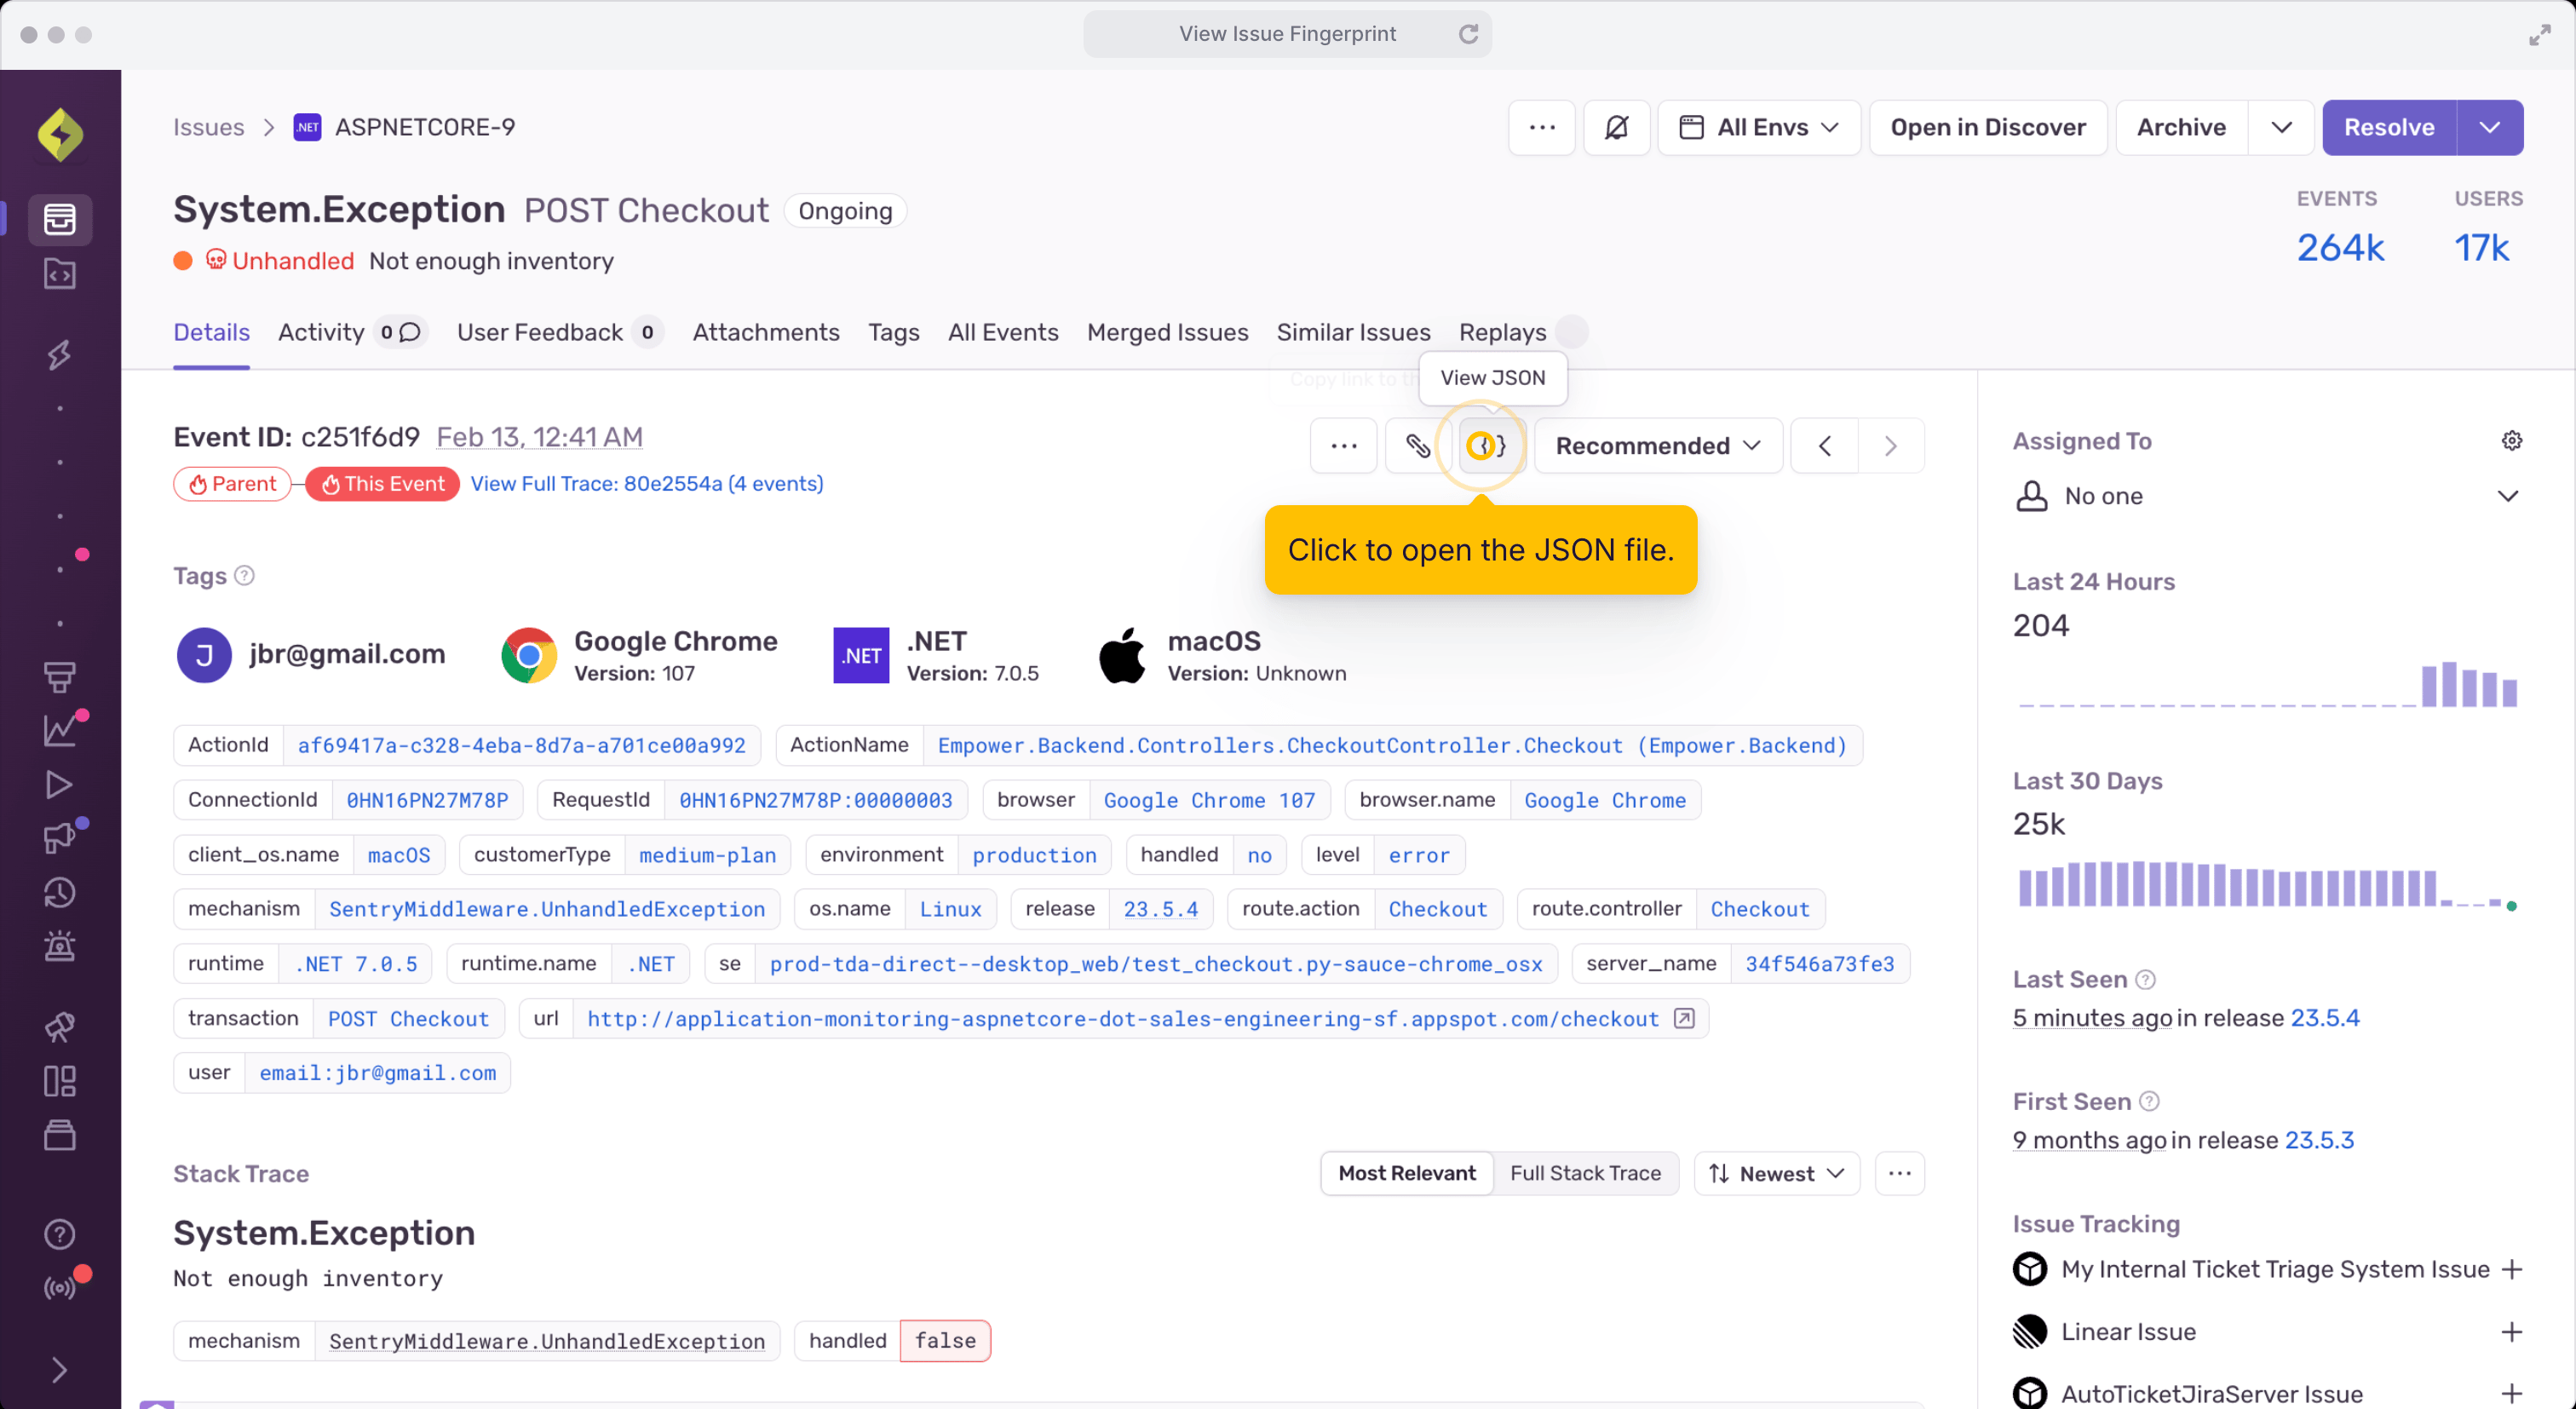This screenshot has width=2576, height=1409.
Task: Show First Seen help tooltip icon
Action: [2149, 1101]
